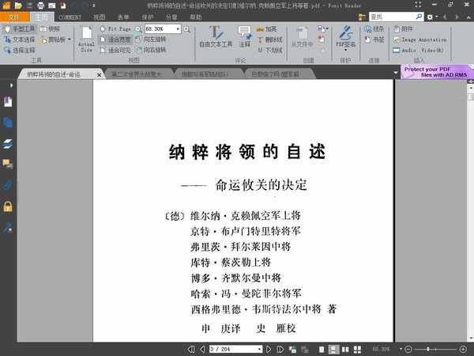Click the Email icon in quick access toolbar
474x356 pixels.
click(x=51, y=6)
